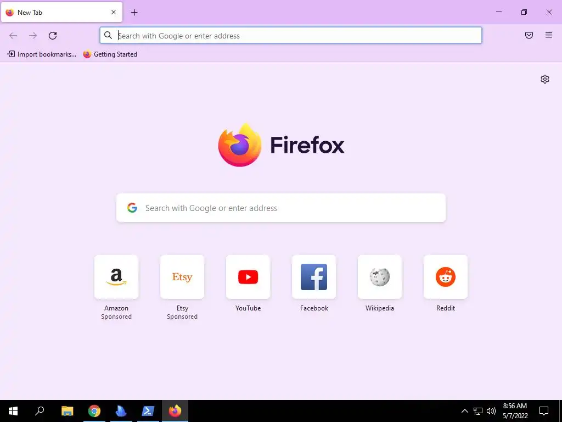
Task: Minimize the Firefox window
Action: tap(498, 12)
